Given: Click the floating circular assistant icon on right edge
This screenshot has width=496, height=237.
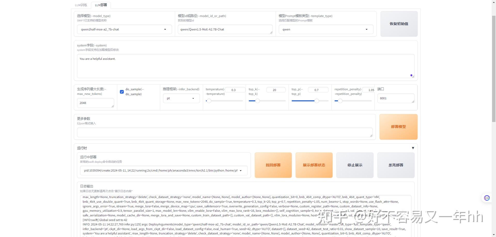Looking at the screenshot, I should 487,198.
